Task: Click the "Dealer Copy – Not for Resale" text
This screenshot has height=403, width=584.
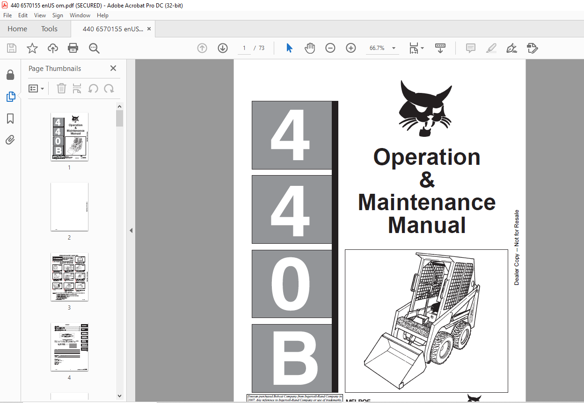Action: tap(517, 247)
